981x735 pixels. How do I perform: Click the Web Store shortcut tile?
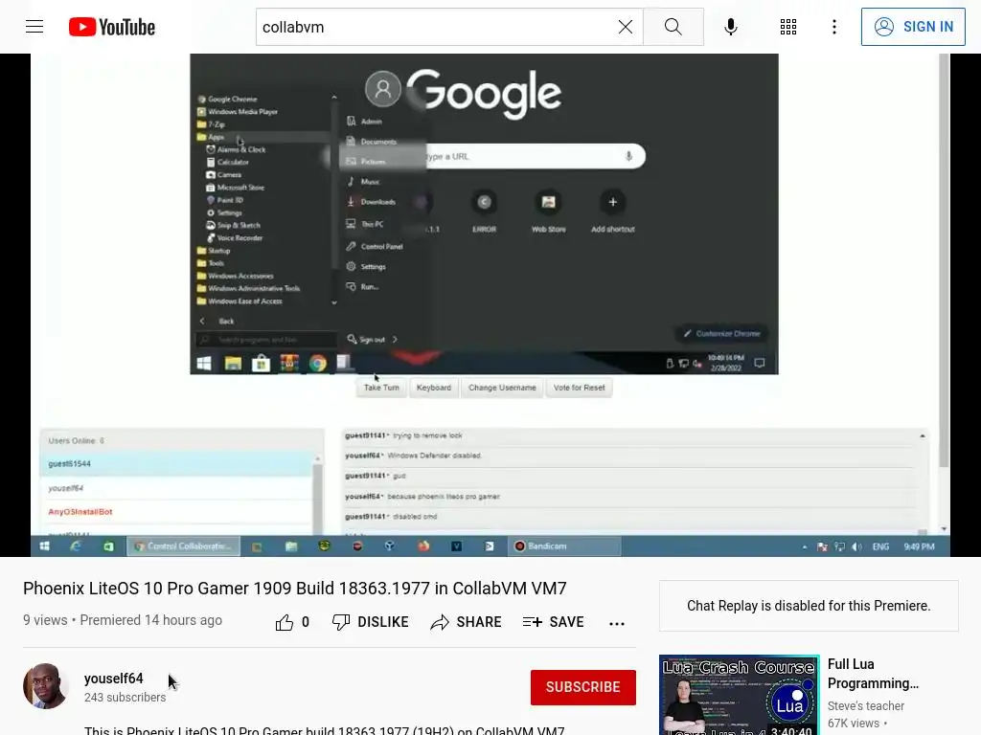549,212
